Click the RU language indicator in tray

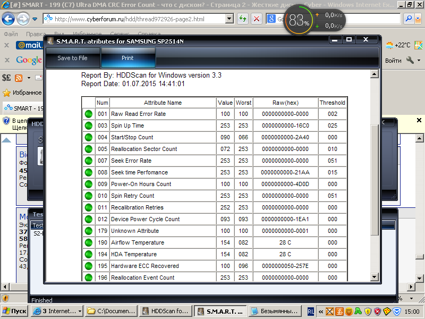click(x=311, y=312)
